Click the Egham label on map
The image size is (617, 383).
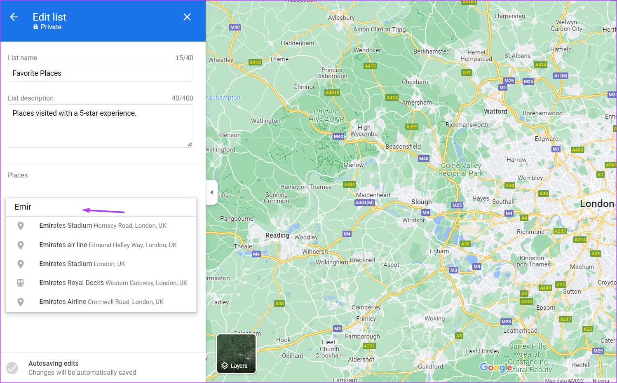point(439,251)
